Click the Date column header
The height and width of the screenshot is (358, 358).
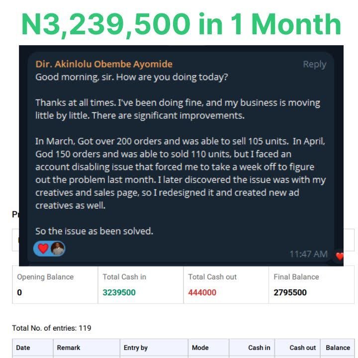(x=23, y=348)
